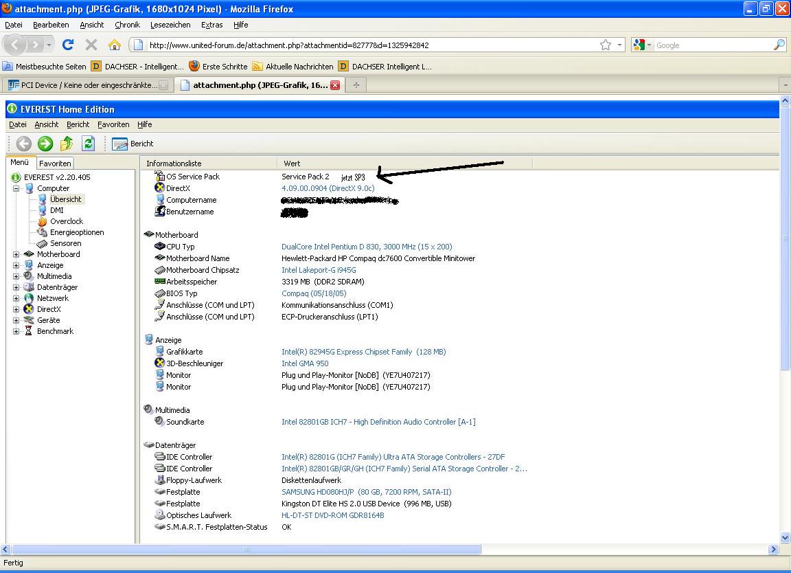Go to the Firefox home page

click(115, 45)
